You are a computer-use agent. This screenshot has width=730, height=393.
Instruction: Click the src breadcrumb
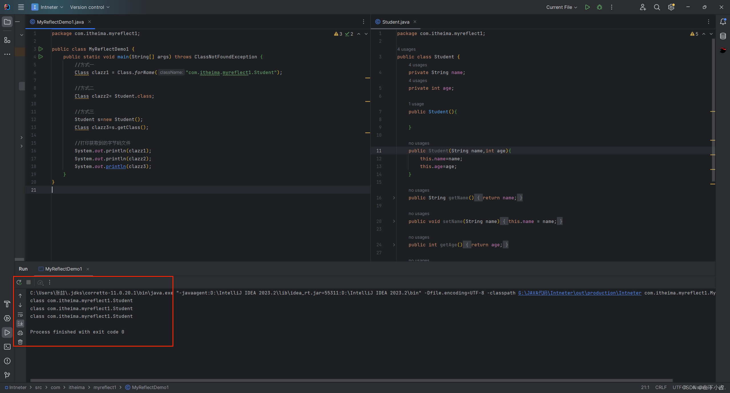(38, 387)
